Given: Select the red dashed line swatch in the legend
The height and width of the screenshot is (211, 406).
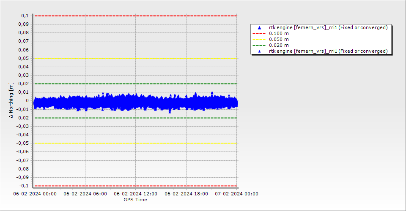Looking at the screenshot, I should point(259,33).
